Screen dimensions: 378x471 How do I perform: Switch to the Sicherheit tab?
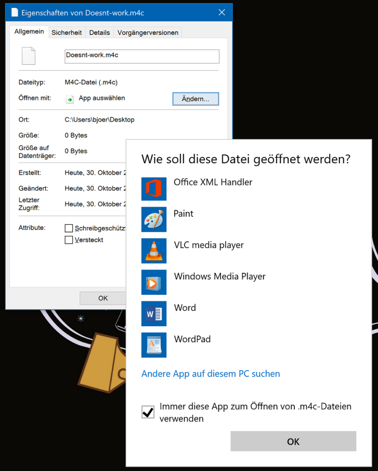(66, 33)
